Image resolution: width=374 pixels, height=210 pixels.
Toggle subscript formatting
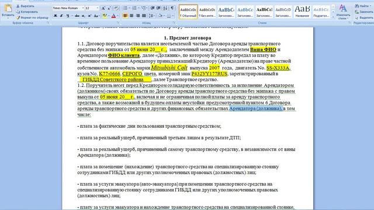tap(83, 16)
